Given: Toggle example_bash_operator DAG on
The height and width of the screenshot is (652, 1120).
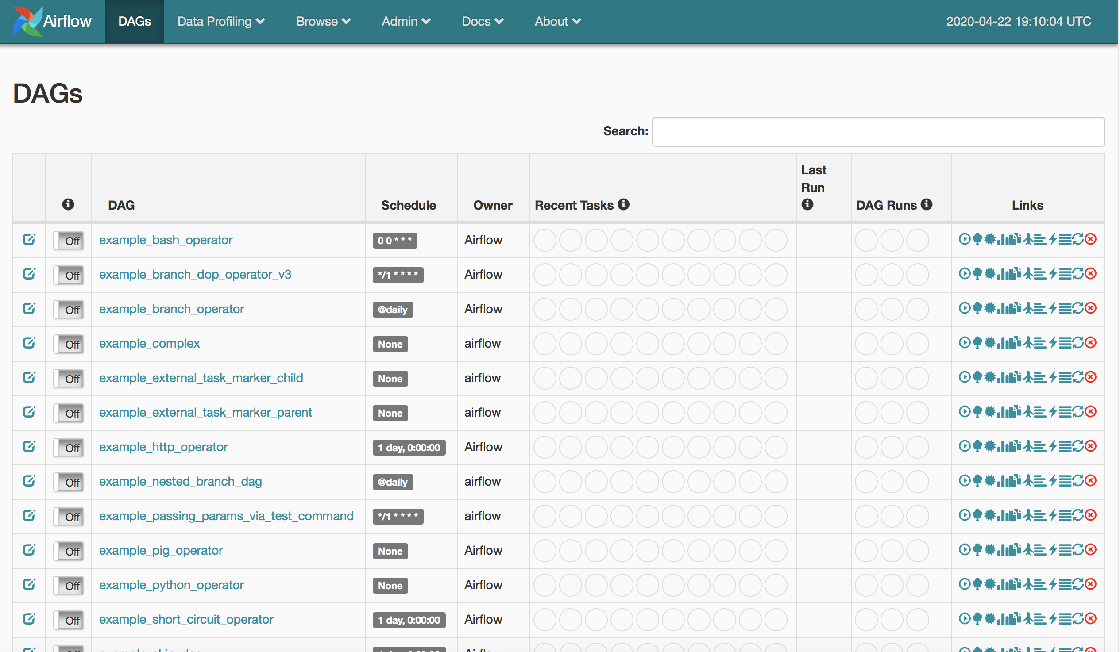Looking at the screenshot, I should 69,241.
